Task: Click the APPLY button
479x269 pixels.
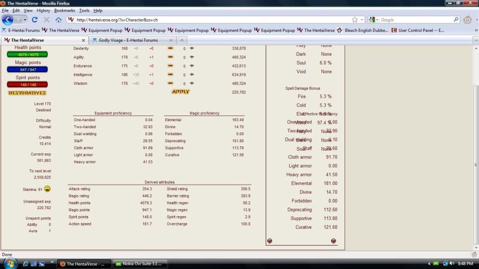Action: pos(181,92)
